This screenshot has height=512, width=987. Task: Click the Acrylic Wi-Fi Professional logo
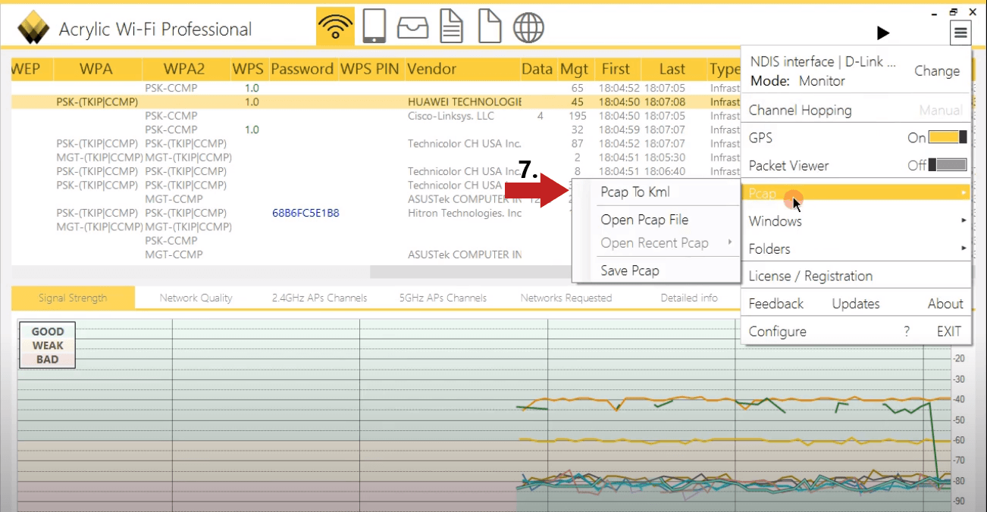click(x=33, y=29)
